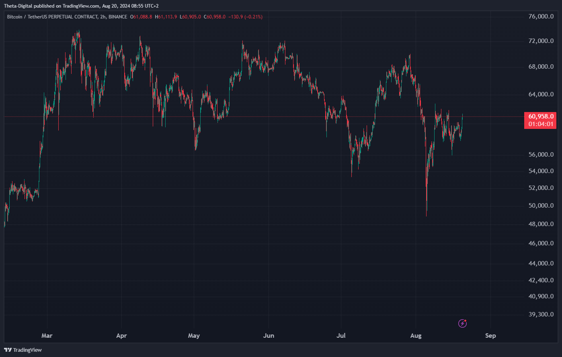Click the May label on time axis
This screenshot has height=357, width=562.
194,336
